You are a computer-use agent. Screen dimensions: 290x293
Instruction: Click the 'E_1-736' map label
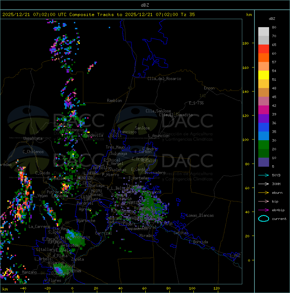click(x=196, y=103)
